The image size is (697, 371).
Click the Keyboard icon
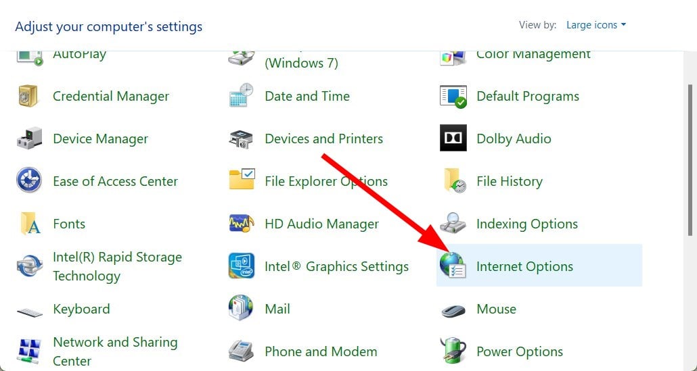coord(30,312)
